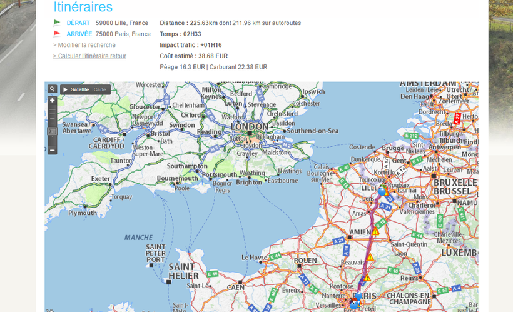This screenshot has height=312, width=513.
Task: Click the traffic warning triangle near Beauvais
Action: pos(370,257)
